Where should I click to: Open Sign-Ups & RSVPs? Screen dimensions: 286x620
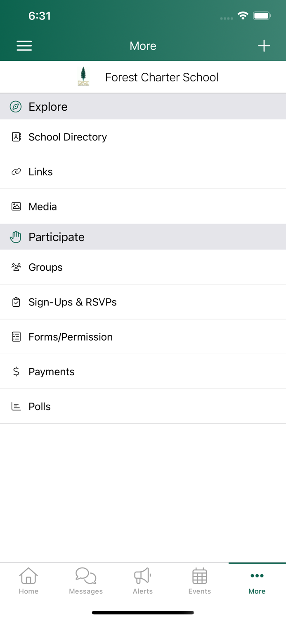pos(73,302)
